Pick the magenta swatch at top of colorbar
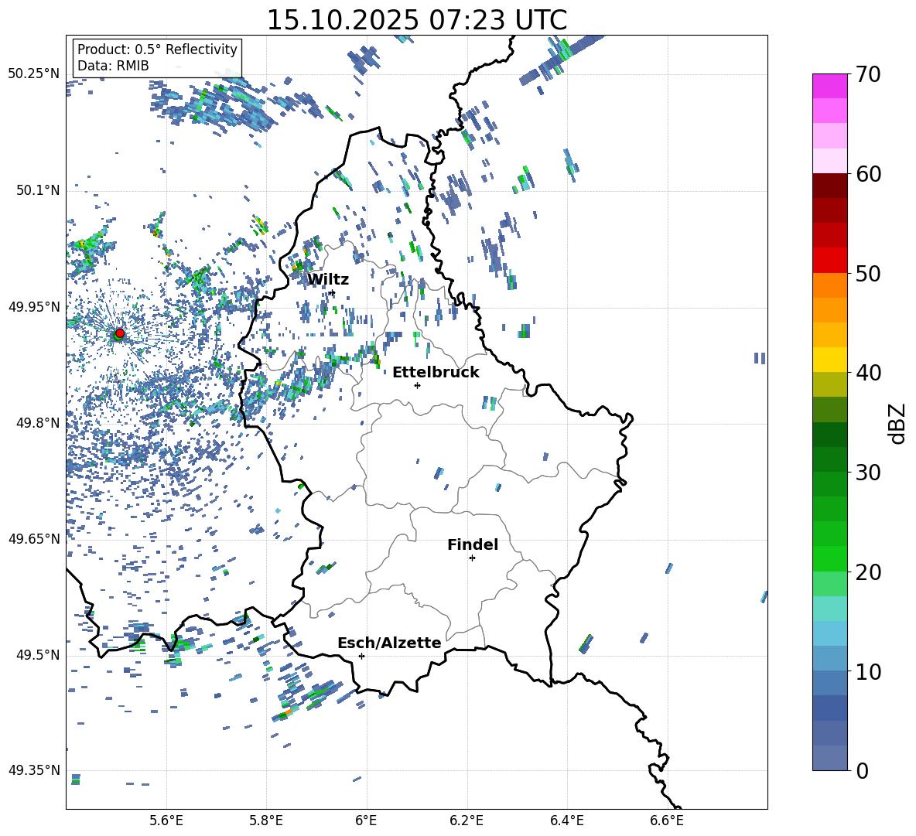Image resolution: width=916 pixels, height=836 pixels. (x=830, y=86)
